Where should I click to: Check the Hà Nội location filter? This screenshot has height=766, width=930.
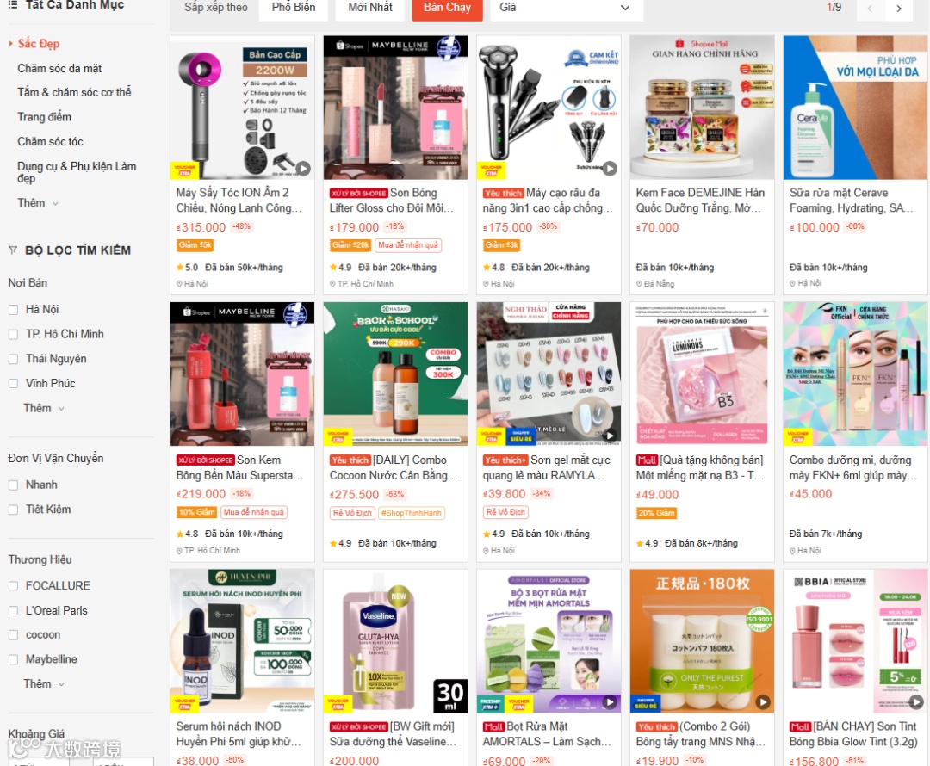pos(13,310)
